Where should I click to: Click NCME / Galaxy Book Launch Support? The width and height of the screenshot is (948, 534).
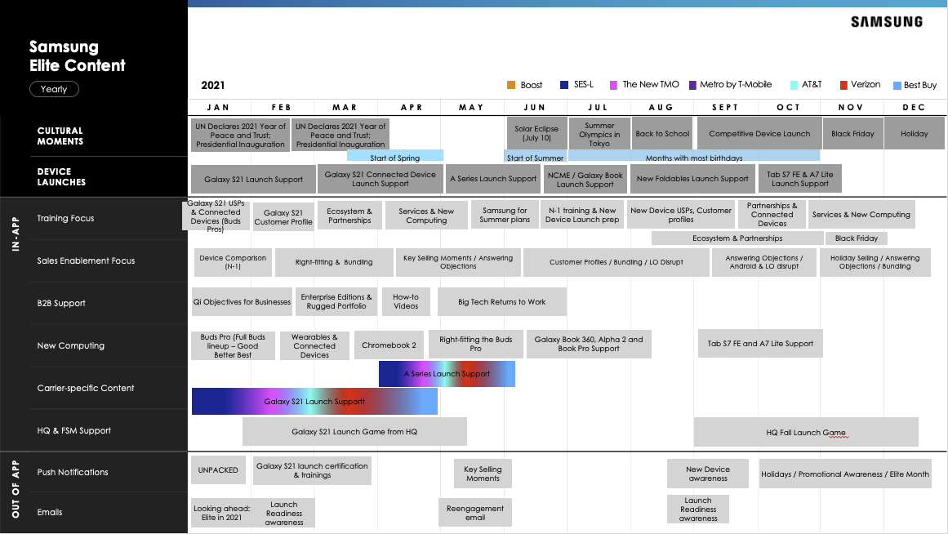585,180
